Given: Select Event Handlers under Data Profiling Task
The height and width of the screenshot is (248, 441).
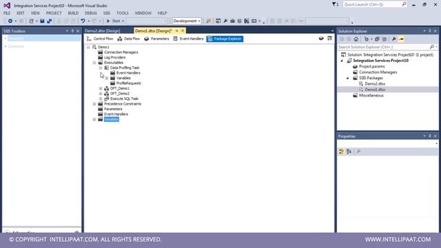Looking at the screenshot, I should click(x=128, y=73).
